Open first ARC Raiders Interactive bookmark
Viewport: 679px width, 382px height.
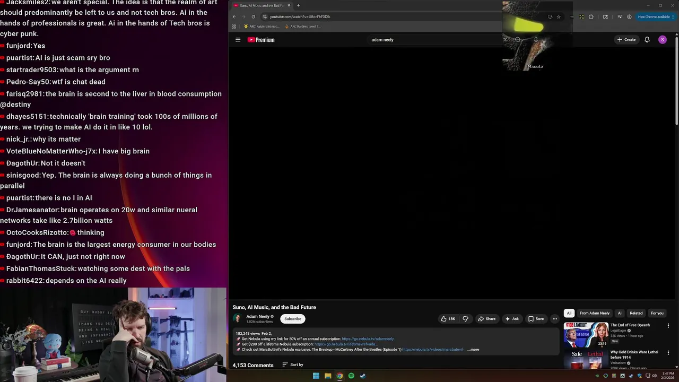tap(261, 27)
